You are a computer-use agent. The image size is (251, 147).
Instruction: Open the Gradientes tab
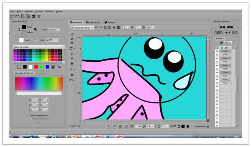tap(41, 73)
